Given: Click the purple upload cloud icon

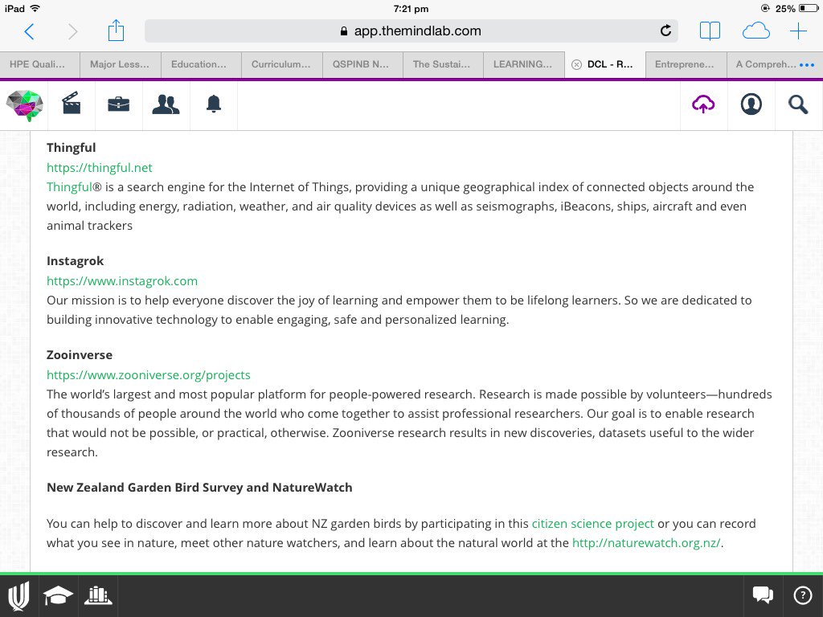Looking at the screenshot, I should 703,104.
